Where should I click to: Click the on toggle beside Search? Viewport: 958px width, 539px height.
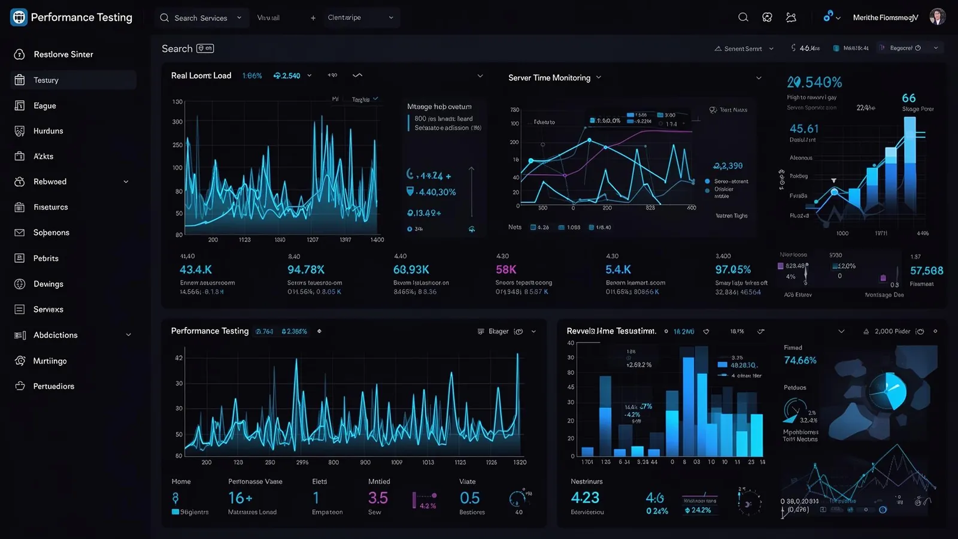tap(205, 49)
